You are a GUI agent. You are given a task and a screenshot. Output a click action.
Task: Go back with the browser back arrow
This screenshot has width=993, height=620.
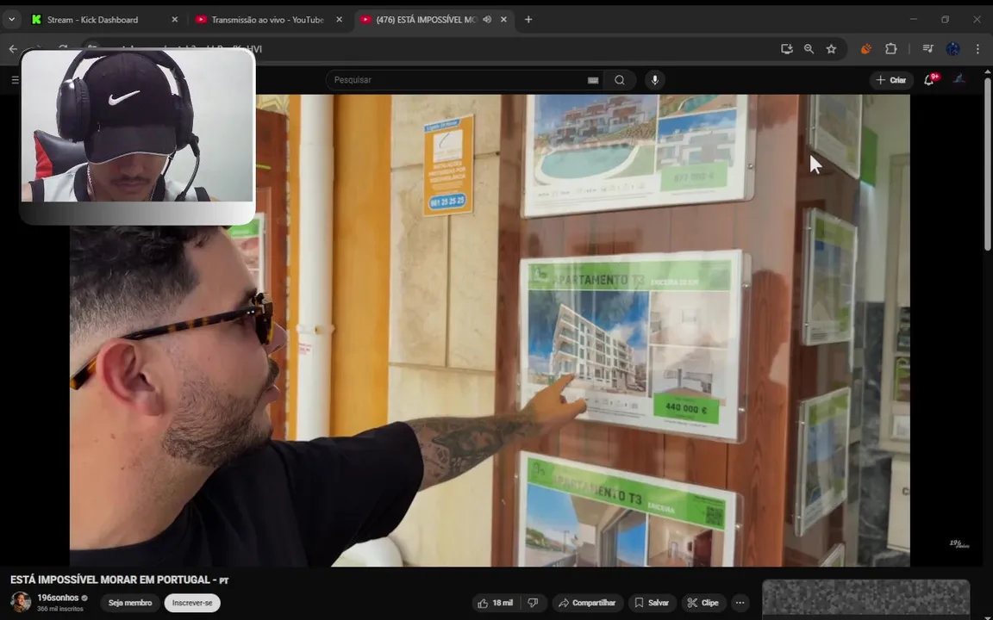(13, 49)
